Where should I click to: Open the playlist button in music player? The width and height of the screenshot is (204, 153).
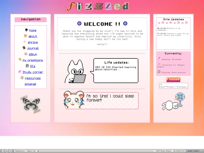coord(201,151)
